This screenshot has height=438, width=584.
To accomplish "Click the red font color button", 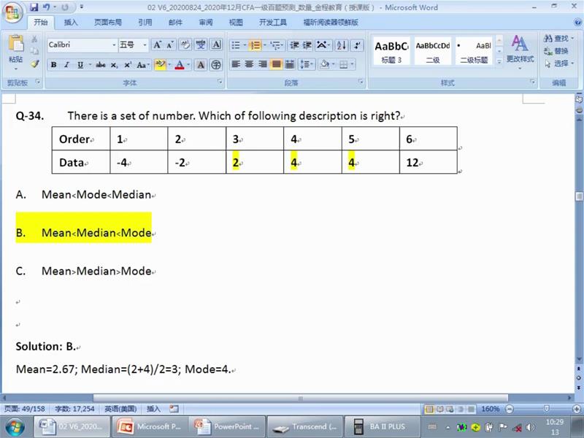I will (x=180, y=65).
